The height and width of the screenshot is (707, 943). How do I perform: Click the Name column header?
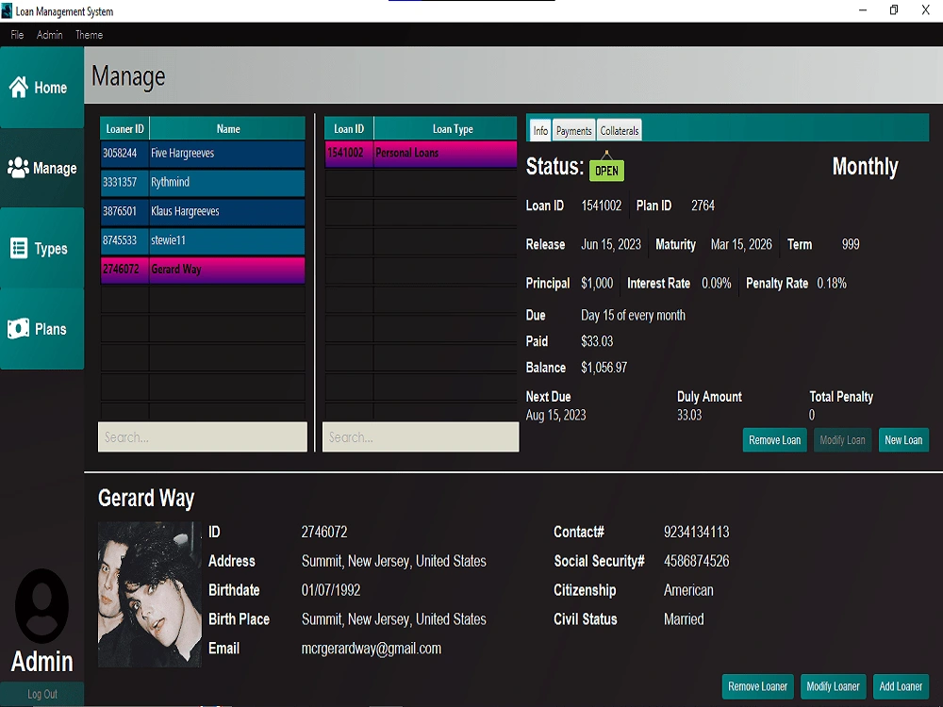click(x=228, y=128)
